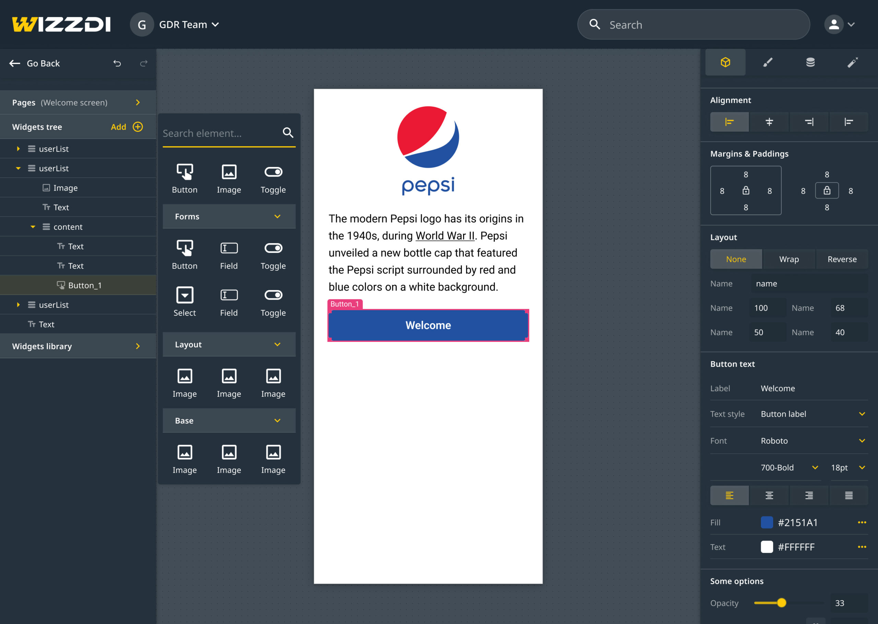Pick the Toggle widget above the Forms header
The height and width of the screenshot is (624, 878).
click(273, 179)
